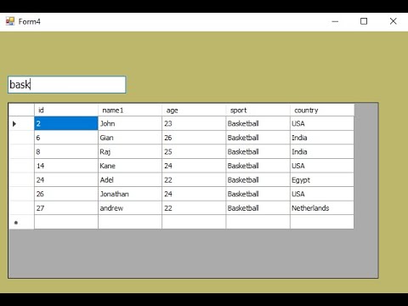Click the 'id' column header
Image resolution: width=408 pixels, height=306 pixels.
66,110
